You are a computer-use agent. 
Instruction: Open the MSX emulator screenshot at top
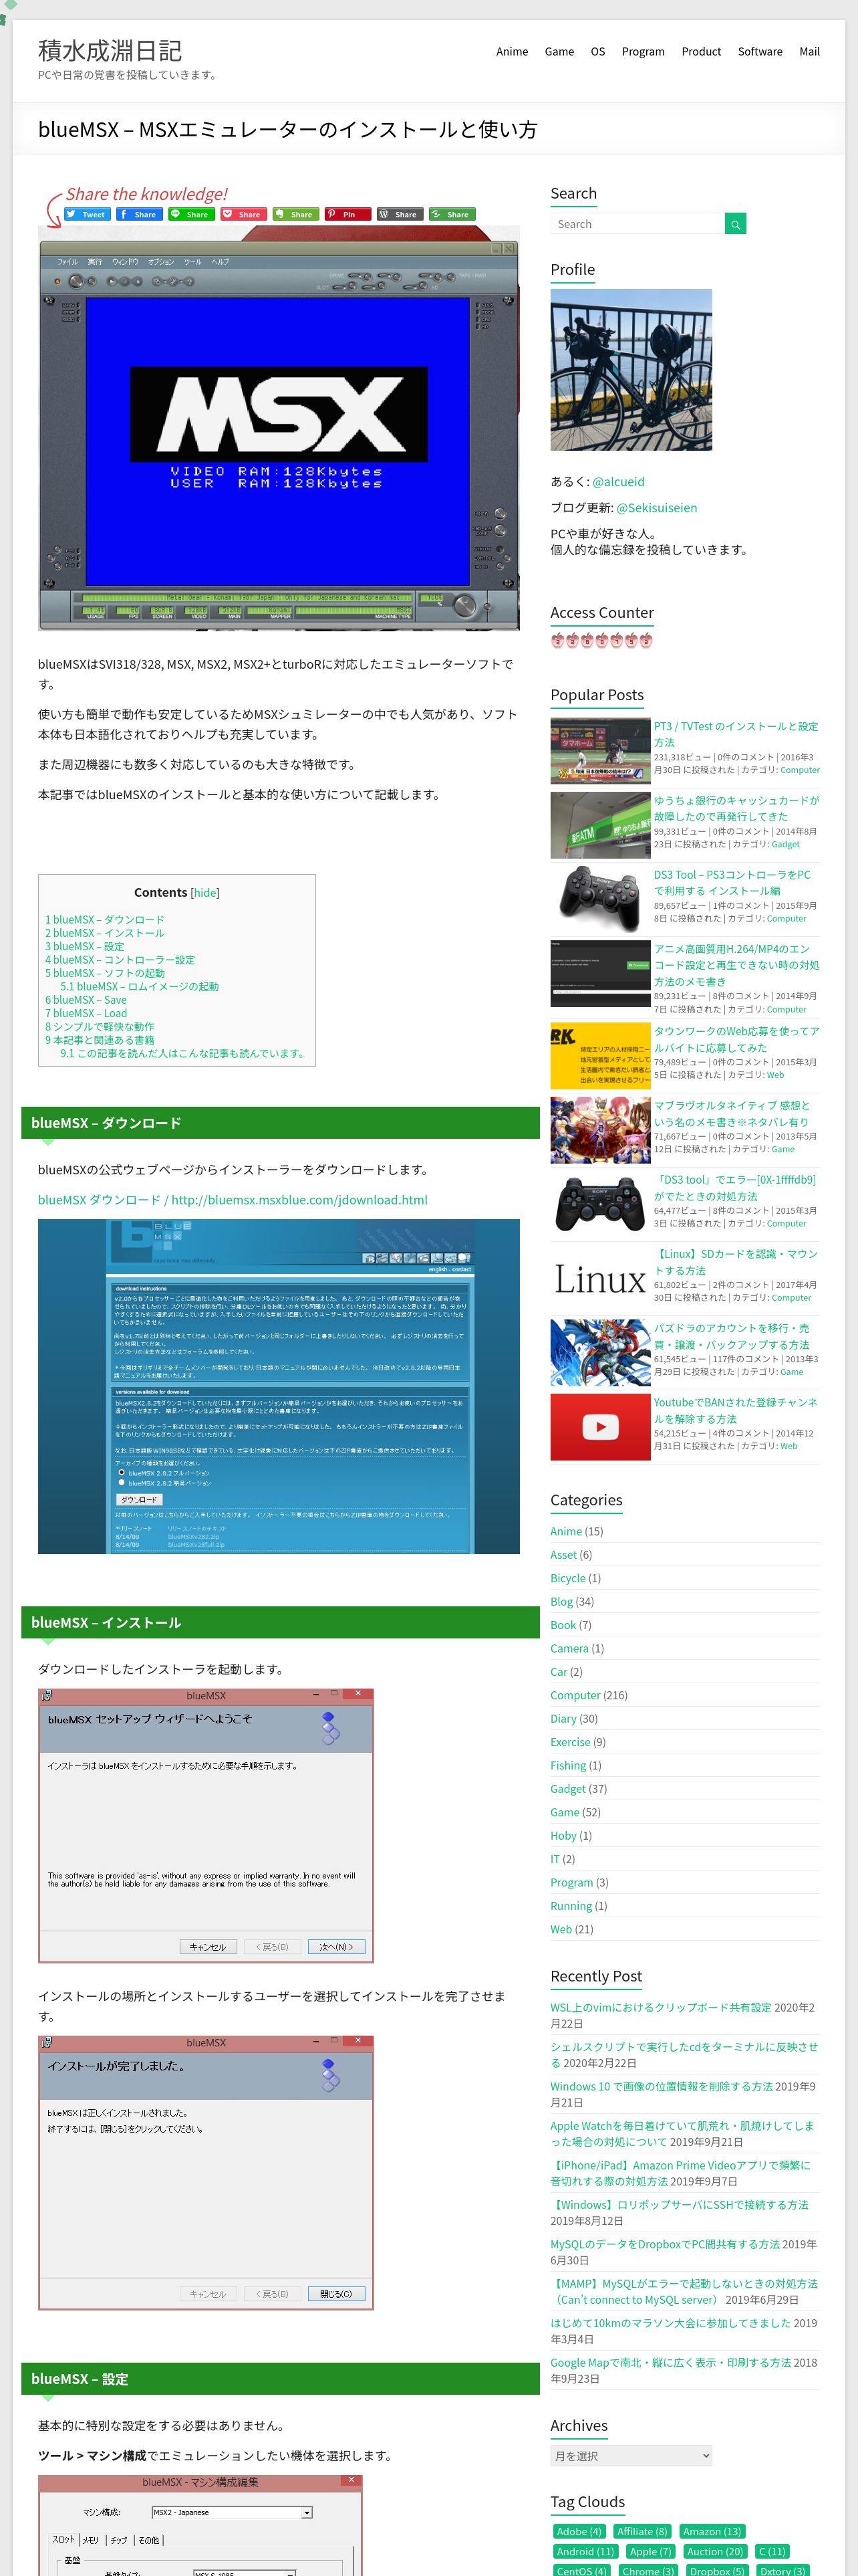pos(279,429)
